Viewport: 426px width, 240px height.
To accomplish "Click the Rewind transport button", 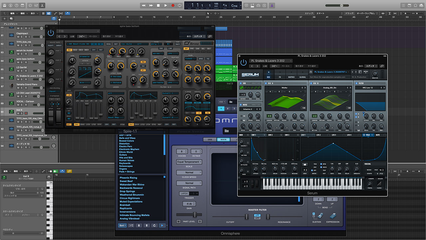I will point(143,5).
